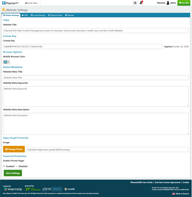The height and width of the screenshot is (197, 192).
Task: Open the notifications bell icon
Action: [x=141, y=3]
